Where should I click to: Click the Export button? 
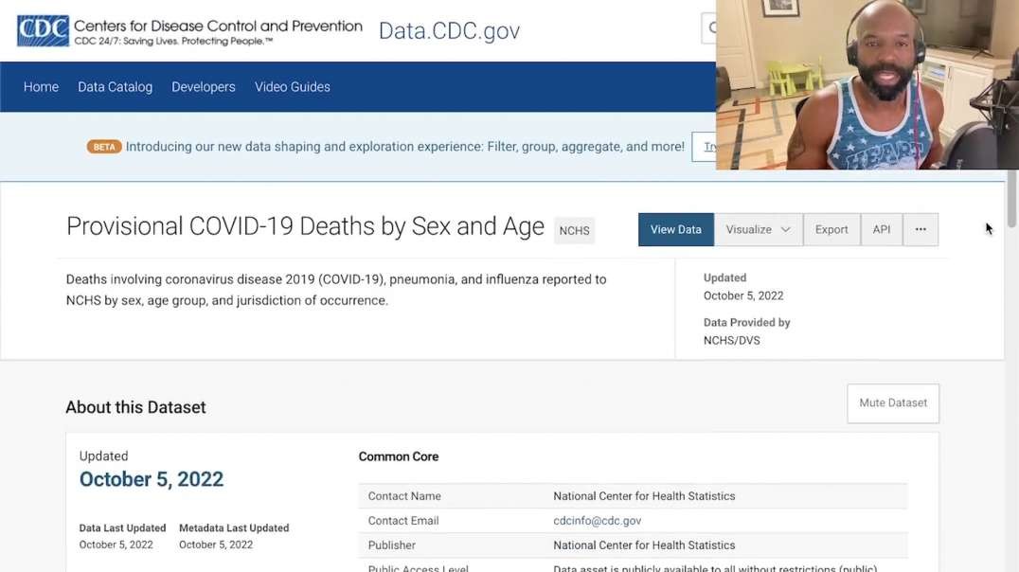coord(831,229)
